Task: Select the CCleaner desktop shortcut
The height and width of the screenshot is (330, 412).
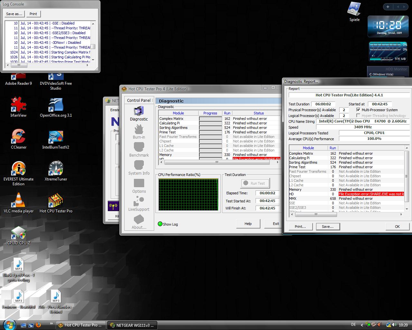Action: point(18,139)
